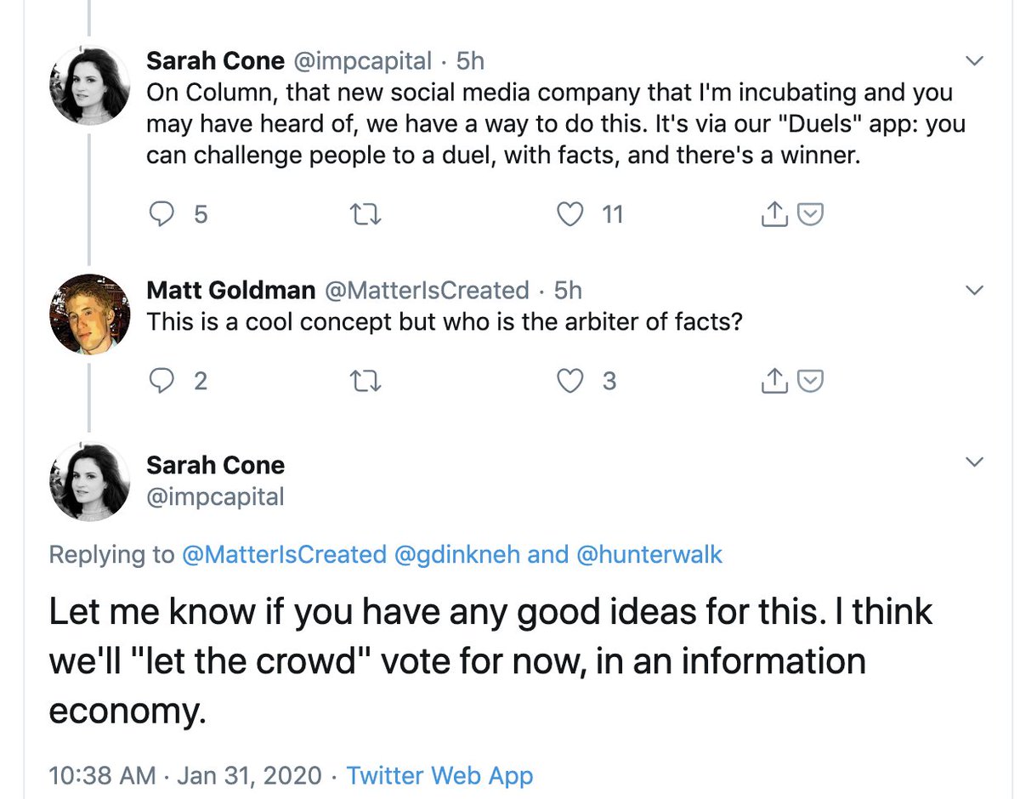Reply to Matt Goldman's arbiter tweet
The image size is (1020, 799).
pos(162,382)
